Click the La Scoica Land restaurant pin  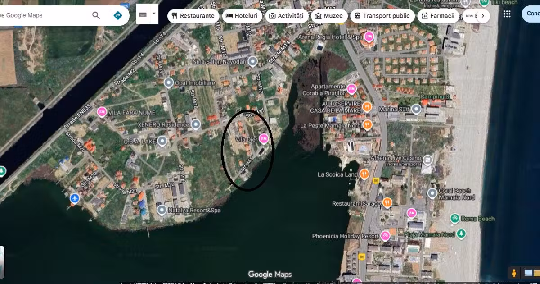pyautogui.click(x=364, y=174)
